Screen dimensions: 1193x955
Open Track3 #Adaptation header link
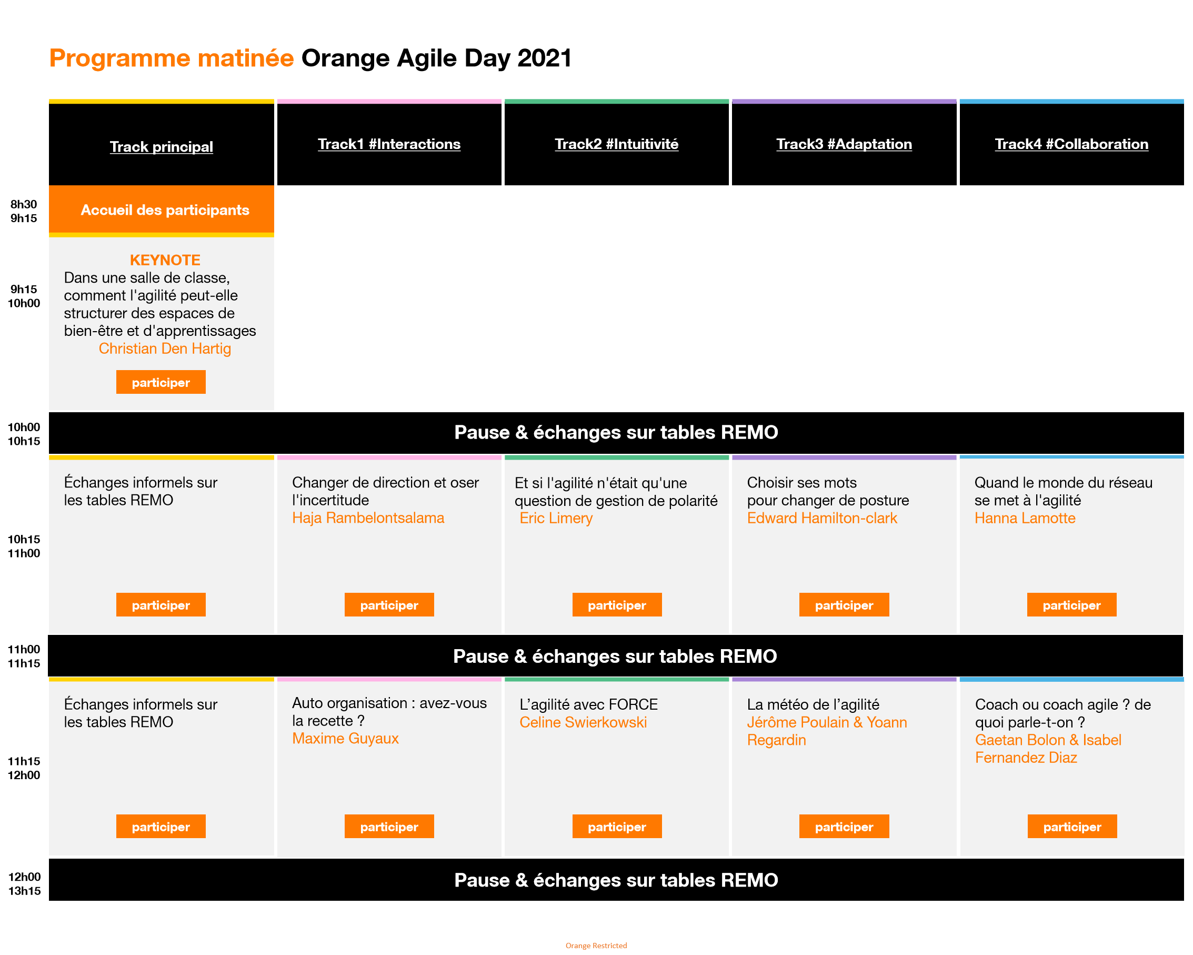tap(843, 144)
